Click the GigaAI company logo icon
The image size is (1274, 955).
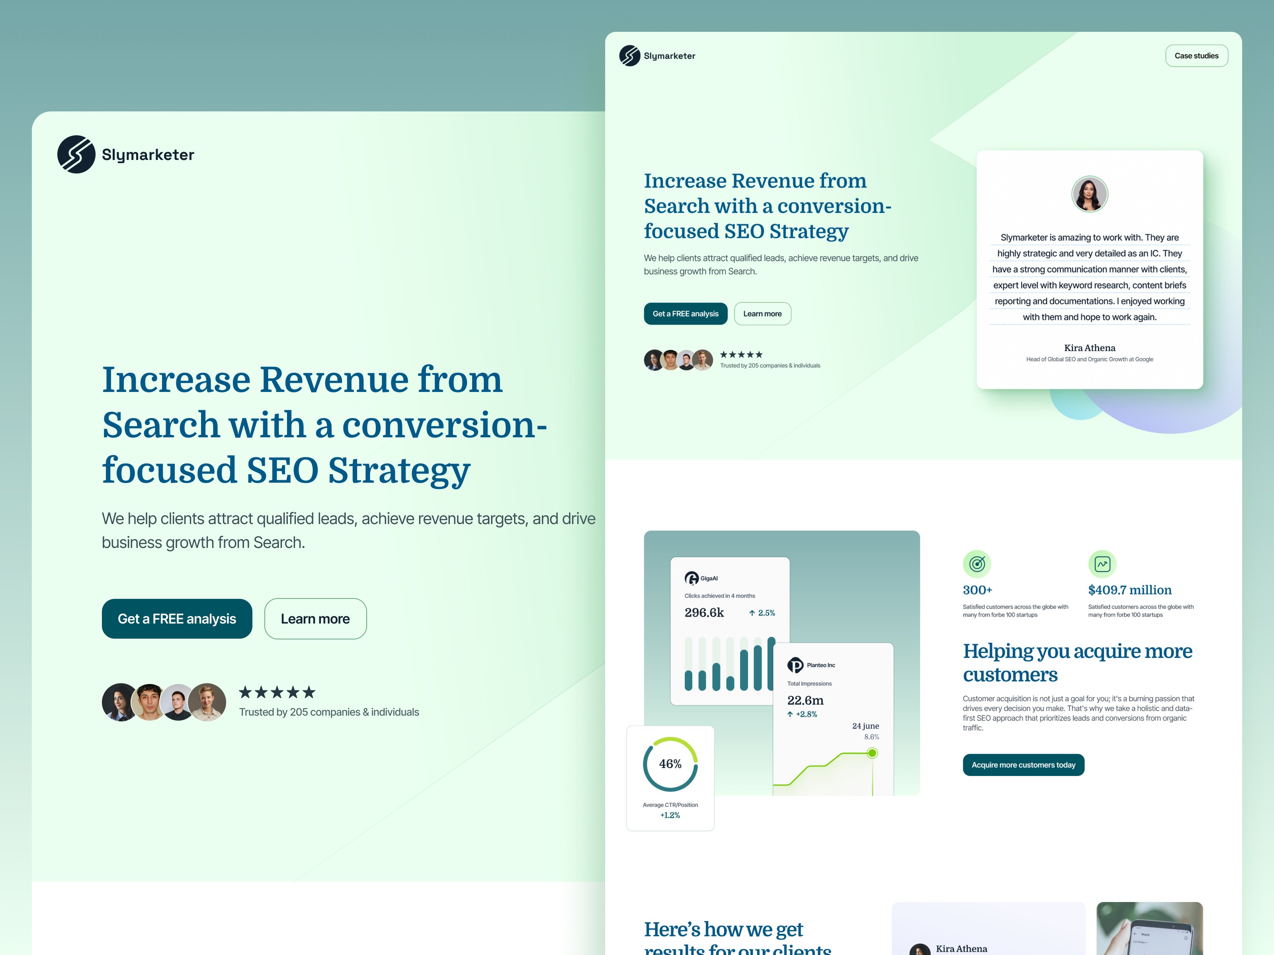pos(691,578)
